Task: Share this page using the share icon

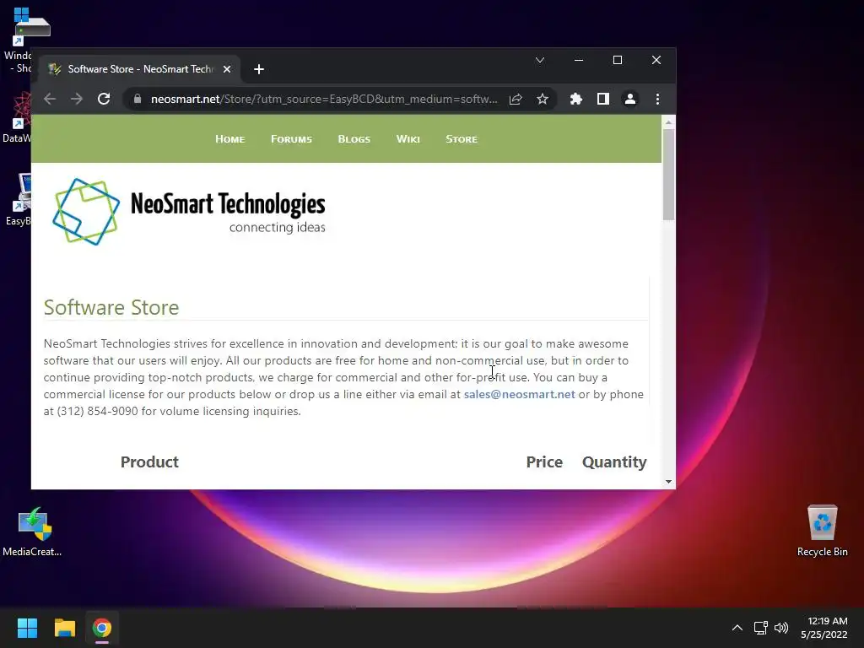Action: coord(516,100)
